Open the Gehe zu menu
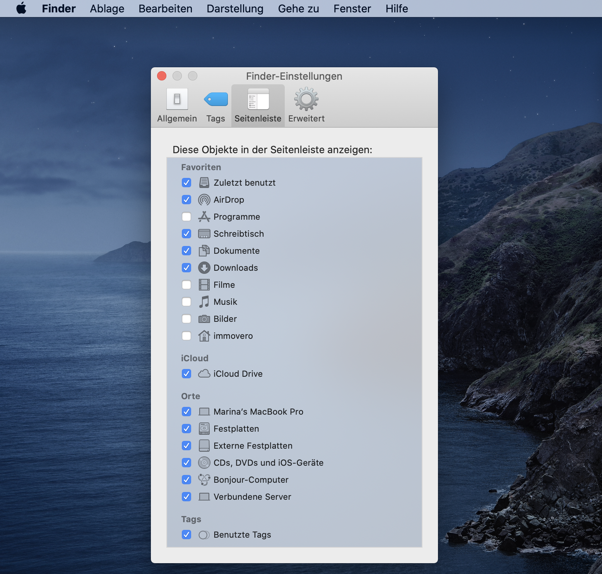Viewport: 602px width, 574px height. pos(299,9)
